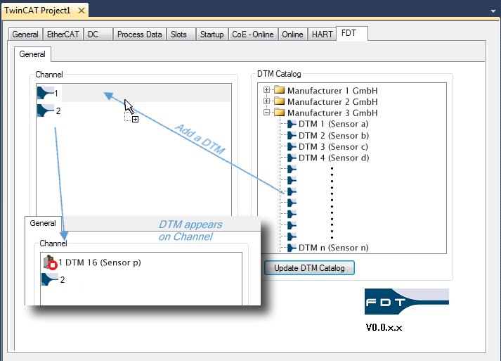Click the DTM 2 (Sensor b) device icon
Image resolution: width=501 pixels, height=361 pixels.
coord(292,135)
